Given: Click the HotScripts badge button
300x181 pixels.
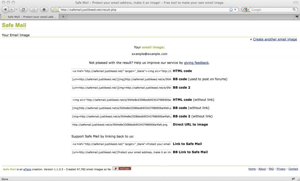Looking at the screenshot, I should [122, 169].
